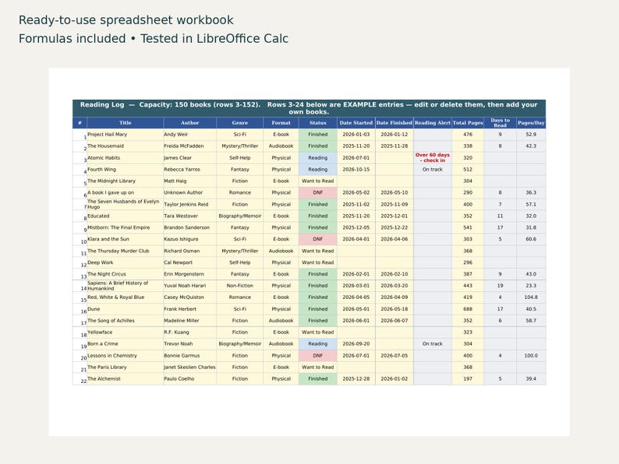The image size is (619, 464).
Task: Click the Biography/Memoir genre for Educated
Action: tap(239, 216)
